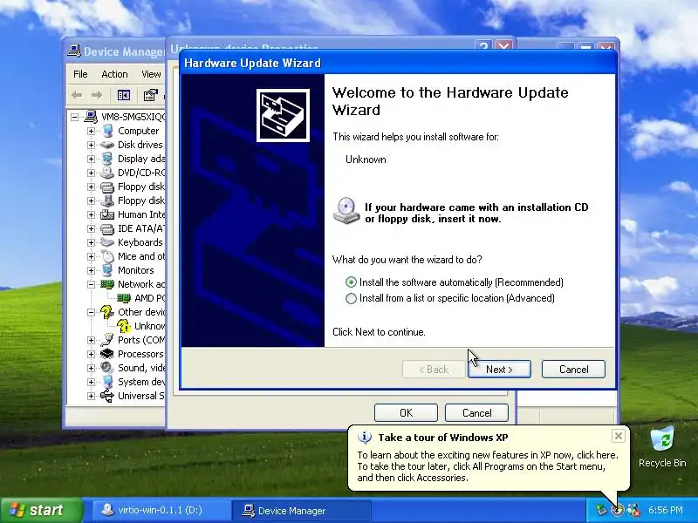698x523 pixels.
Task: Click the Monitors category icon
Action: 107,270
